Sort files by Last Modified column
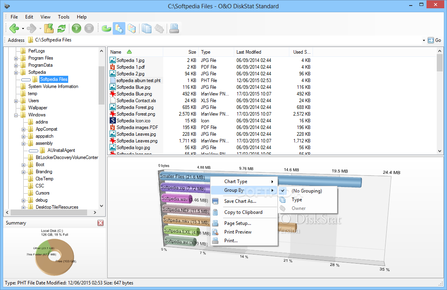 point(261,52)
